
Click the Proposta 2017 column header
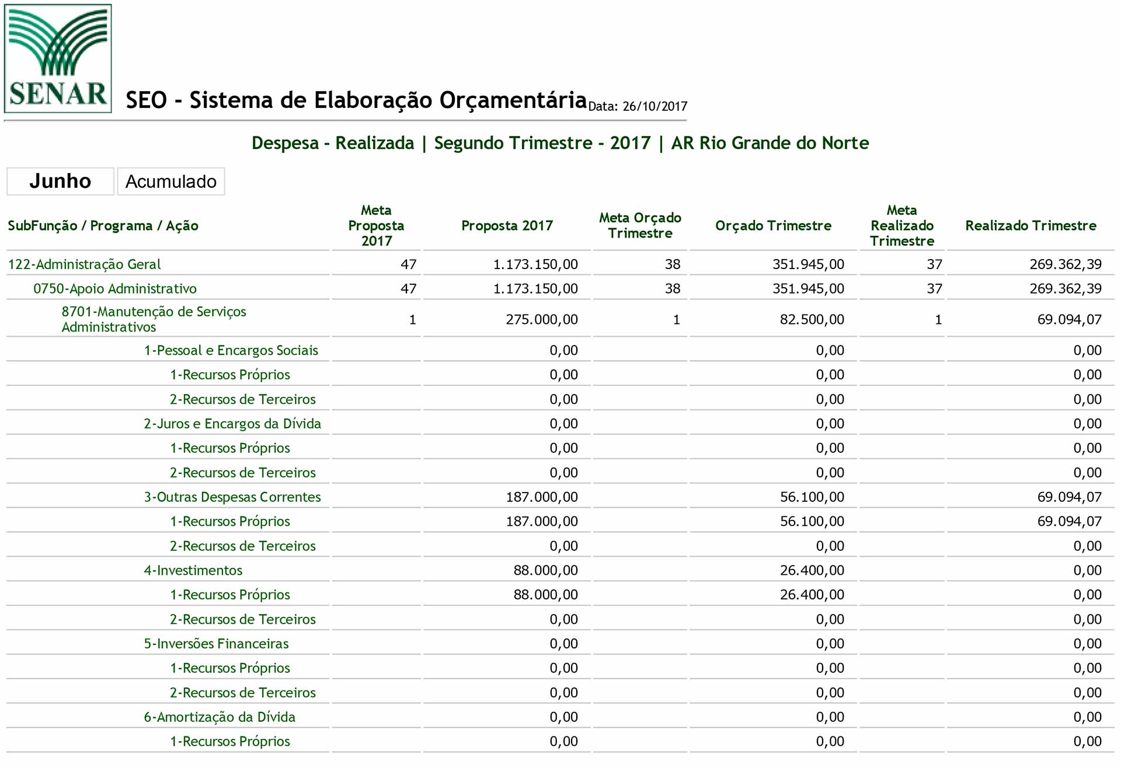[507, 226]
